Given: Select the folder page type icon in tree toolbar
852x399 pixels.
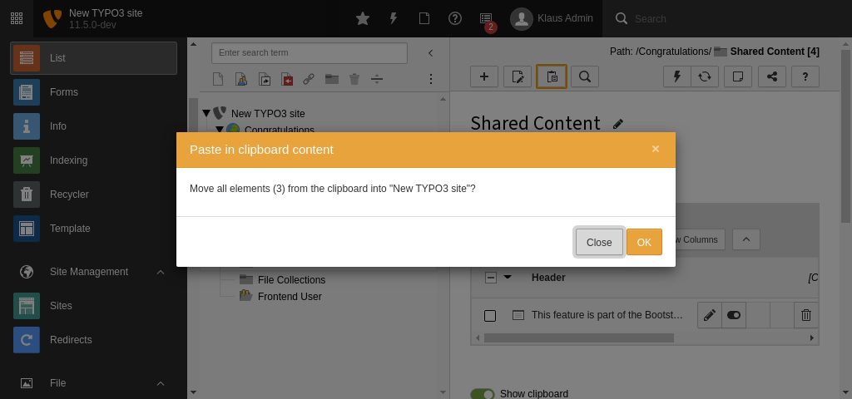Looking at the screenshot, I should (x=332, y=79).
